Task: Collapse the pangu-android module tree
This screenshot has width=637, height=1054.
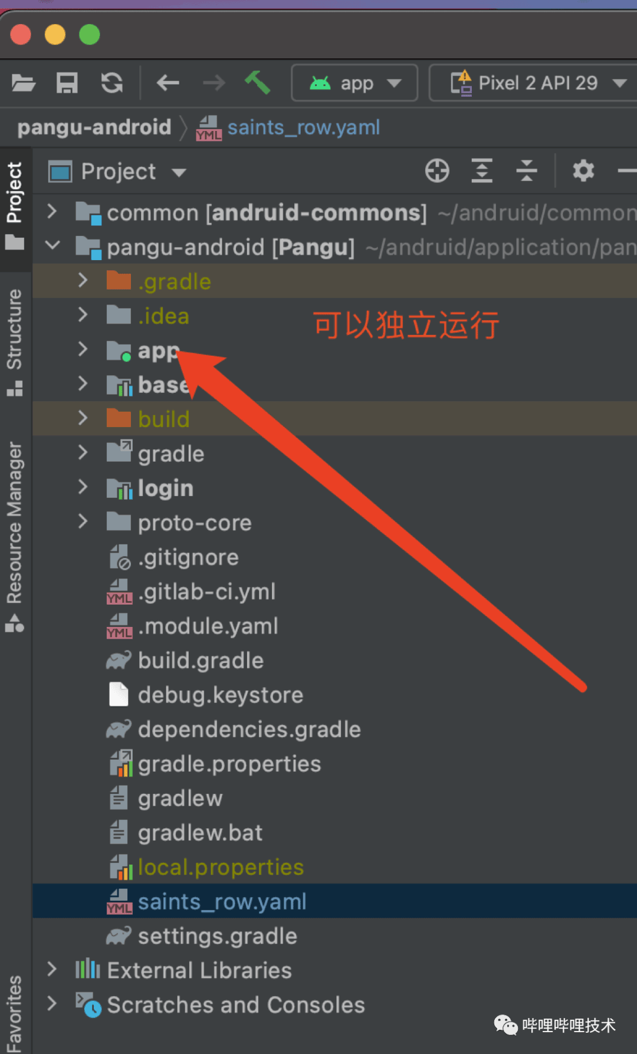Action: [x=52, y=245]
